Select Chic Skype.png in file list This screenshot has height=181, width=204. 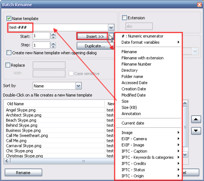(19, 151)
